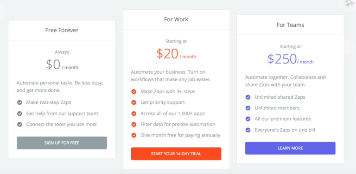Click orange checkmark next to Get priority support
Viewport: 356px width, 174px height.
pyautogui.click(x=133, y=102)
